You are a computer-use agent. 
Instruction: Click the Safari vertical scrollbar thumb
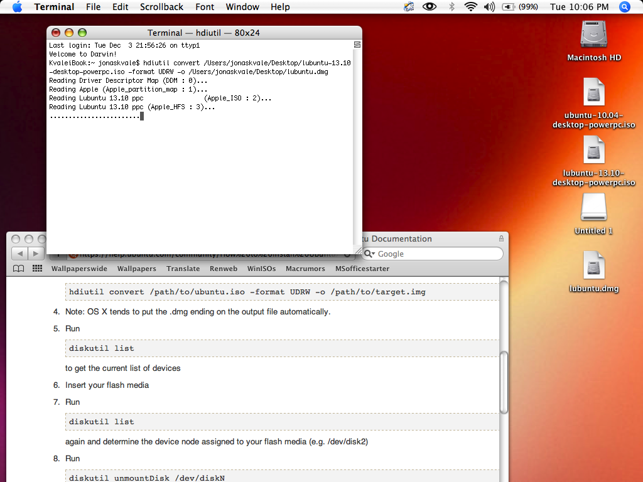tap(504, 382)
